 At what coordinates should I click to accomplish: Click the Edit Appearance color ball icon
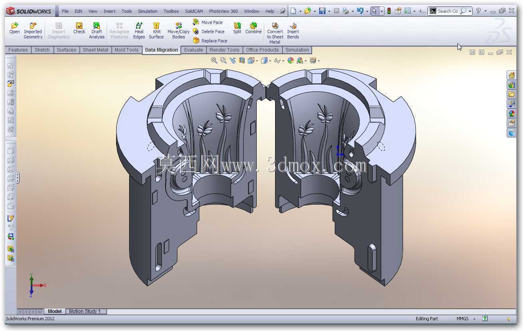pos(291,60)
